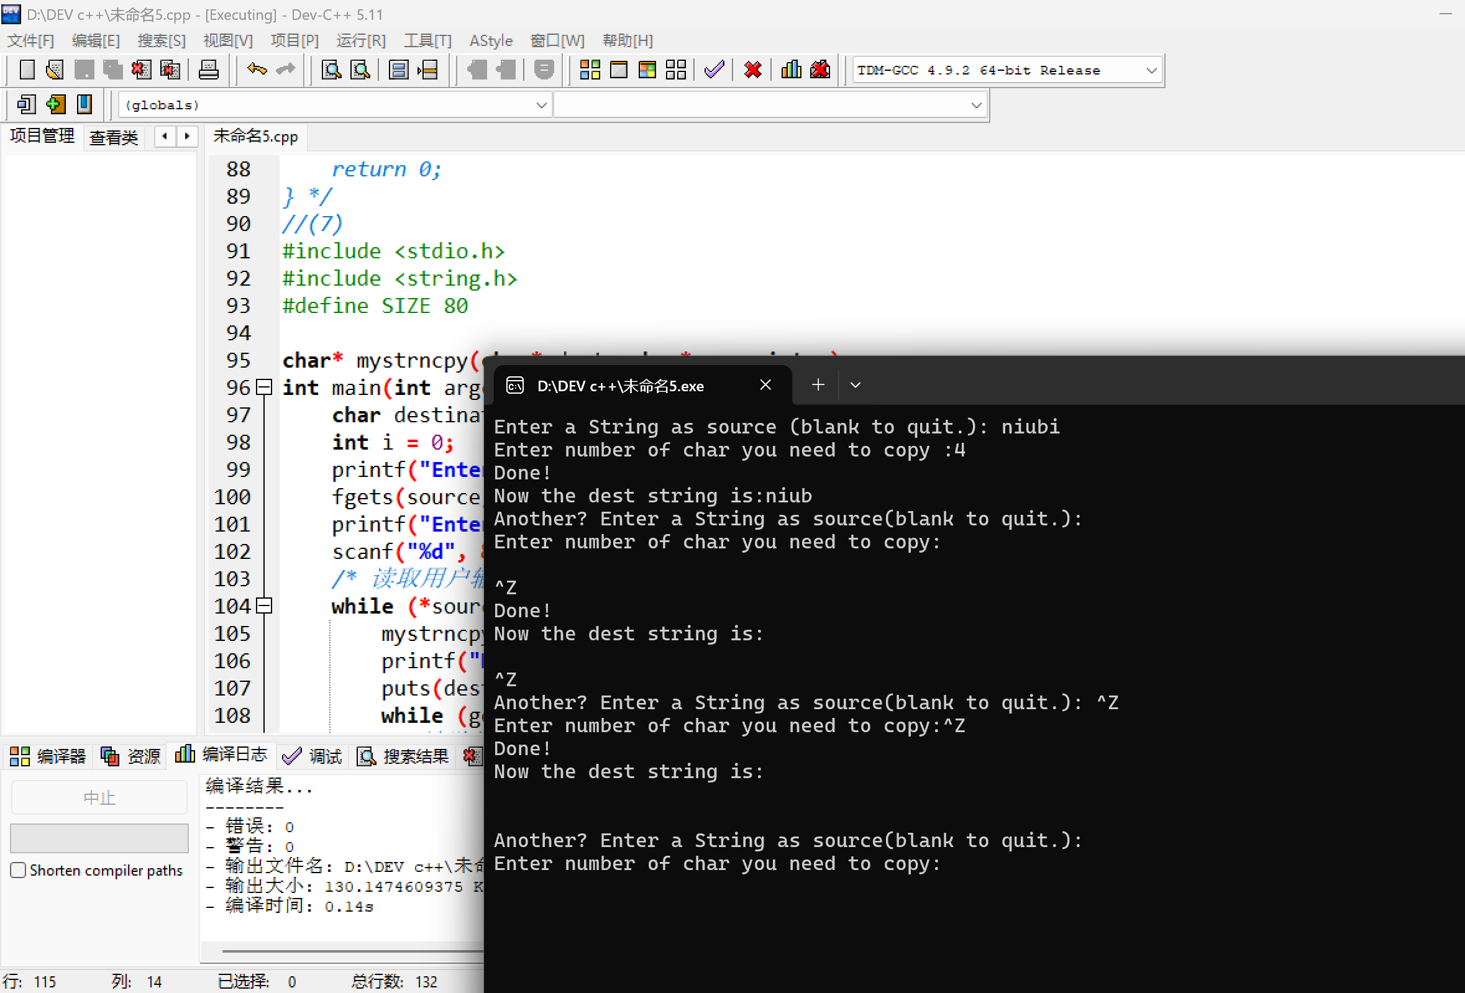Viewport: 1465px width, 993px height.
Task: Click the 中止 abort button
Action: tap(99, 797)
